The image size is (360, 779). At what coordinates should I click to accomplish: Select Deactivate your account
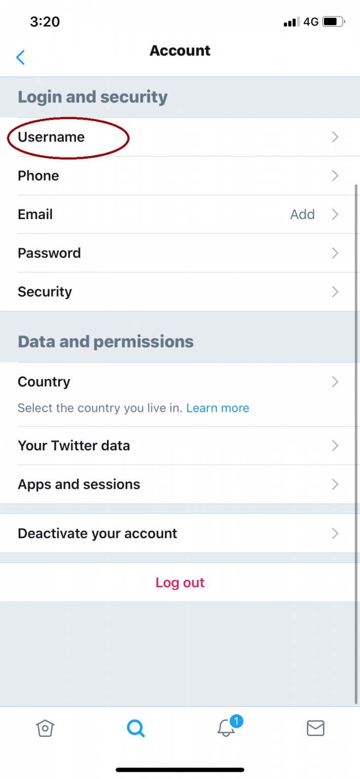(180, 533)
